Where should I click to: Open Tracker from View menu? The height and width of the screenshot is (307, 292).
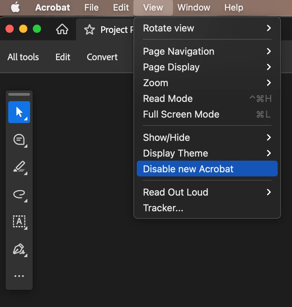(x=207, y=208)
